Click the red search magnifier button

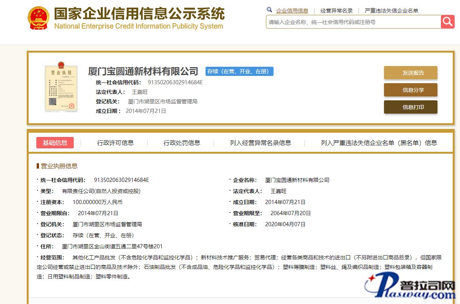447,22
